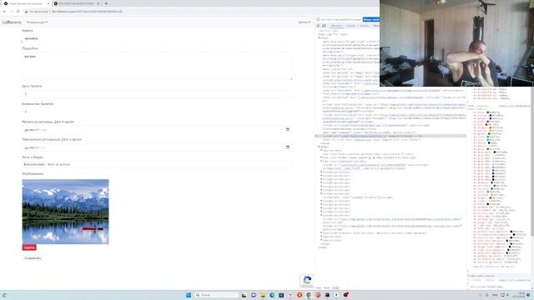Click the --bs-blue color swatch in Styles
This screenshot has width=534, height=300.
pyautogui.click(x=487, y=112)
